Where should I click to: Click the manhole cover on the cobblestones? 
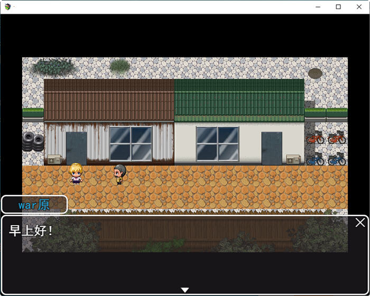click(315, 73)
